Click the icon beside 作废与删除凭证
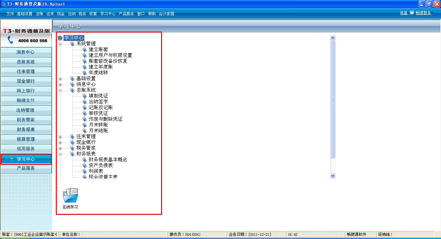Screen dimensions: 441x239 [85, 119]
